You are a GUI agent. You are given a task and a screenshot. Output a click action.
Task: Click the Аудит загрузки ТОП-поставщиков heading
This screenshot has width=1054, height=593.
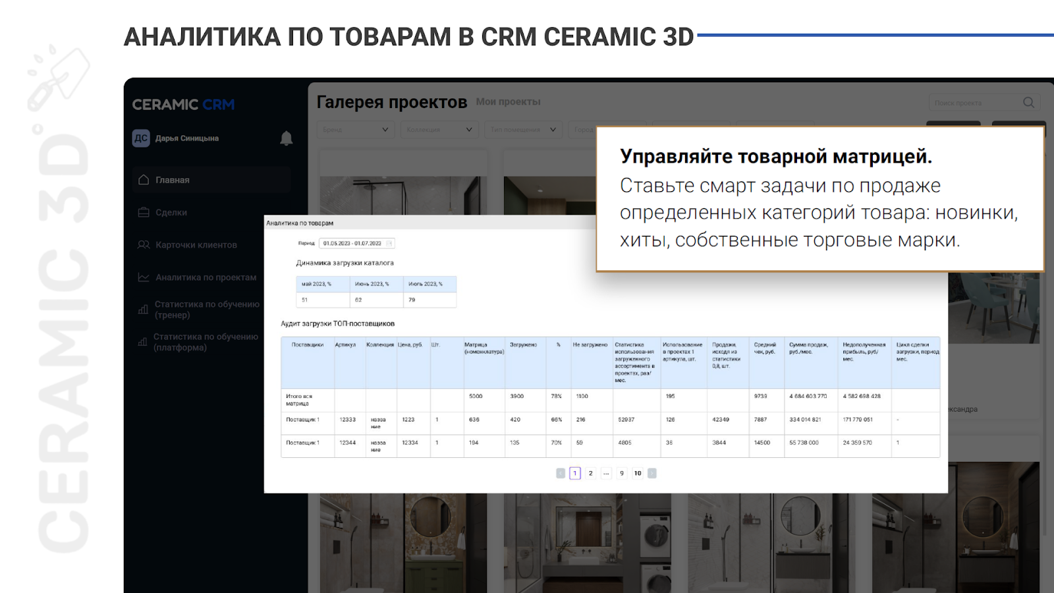[x=337, y=324]
